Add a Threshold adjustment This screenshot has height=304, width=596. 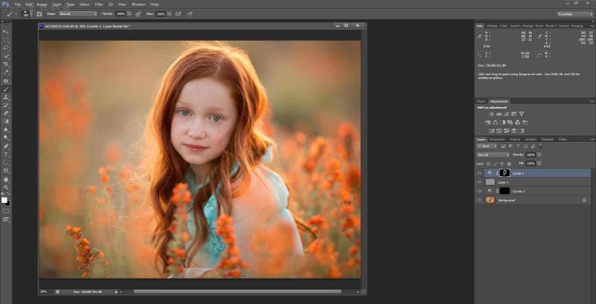507,131
